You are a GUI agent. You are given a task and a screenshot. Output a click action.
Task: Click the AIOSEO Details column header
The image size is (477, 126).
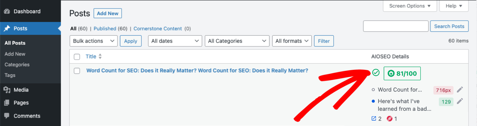pyautogui.click(x=390, y=57)
